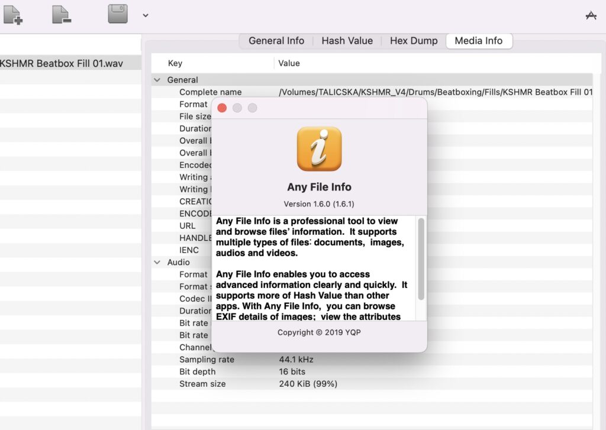Click the Any File Info title in dialog

click(x=319, y=187)
